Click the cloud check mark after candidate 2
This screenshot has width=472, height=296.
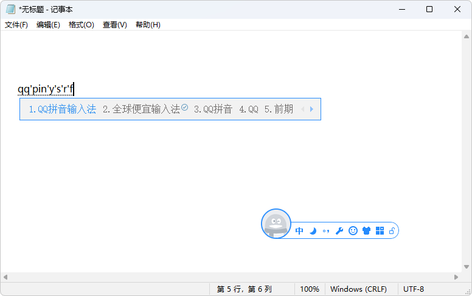(x=184, y=107)
